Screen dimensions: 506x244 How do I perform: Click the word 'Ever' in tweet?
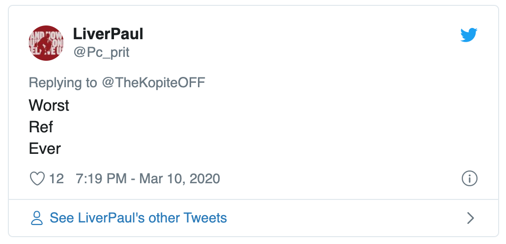point(45,148)
